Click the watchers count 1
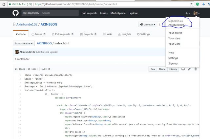210x139 pixels. [160, 24]
